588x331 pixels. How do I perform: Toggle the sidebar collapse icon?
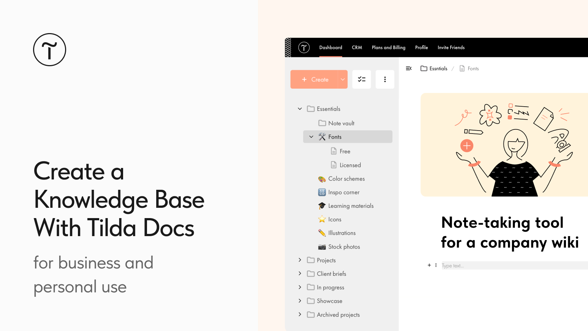(x=409, y=68)
